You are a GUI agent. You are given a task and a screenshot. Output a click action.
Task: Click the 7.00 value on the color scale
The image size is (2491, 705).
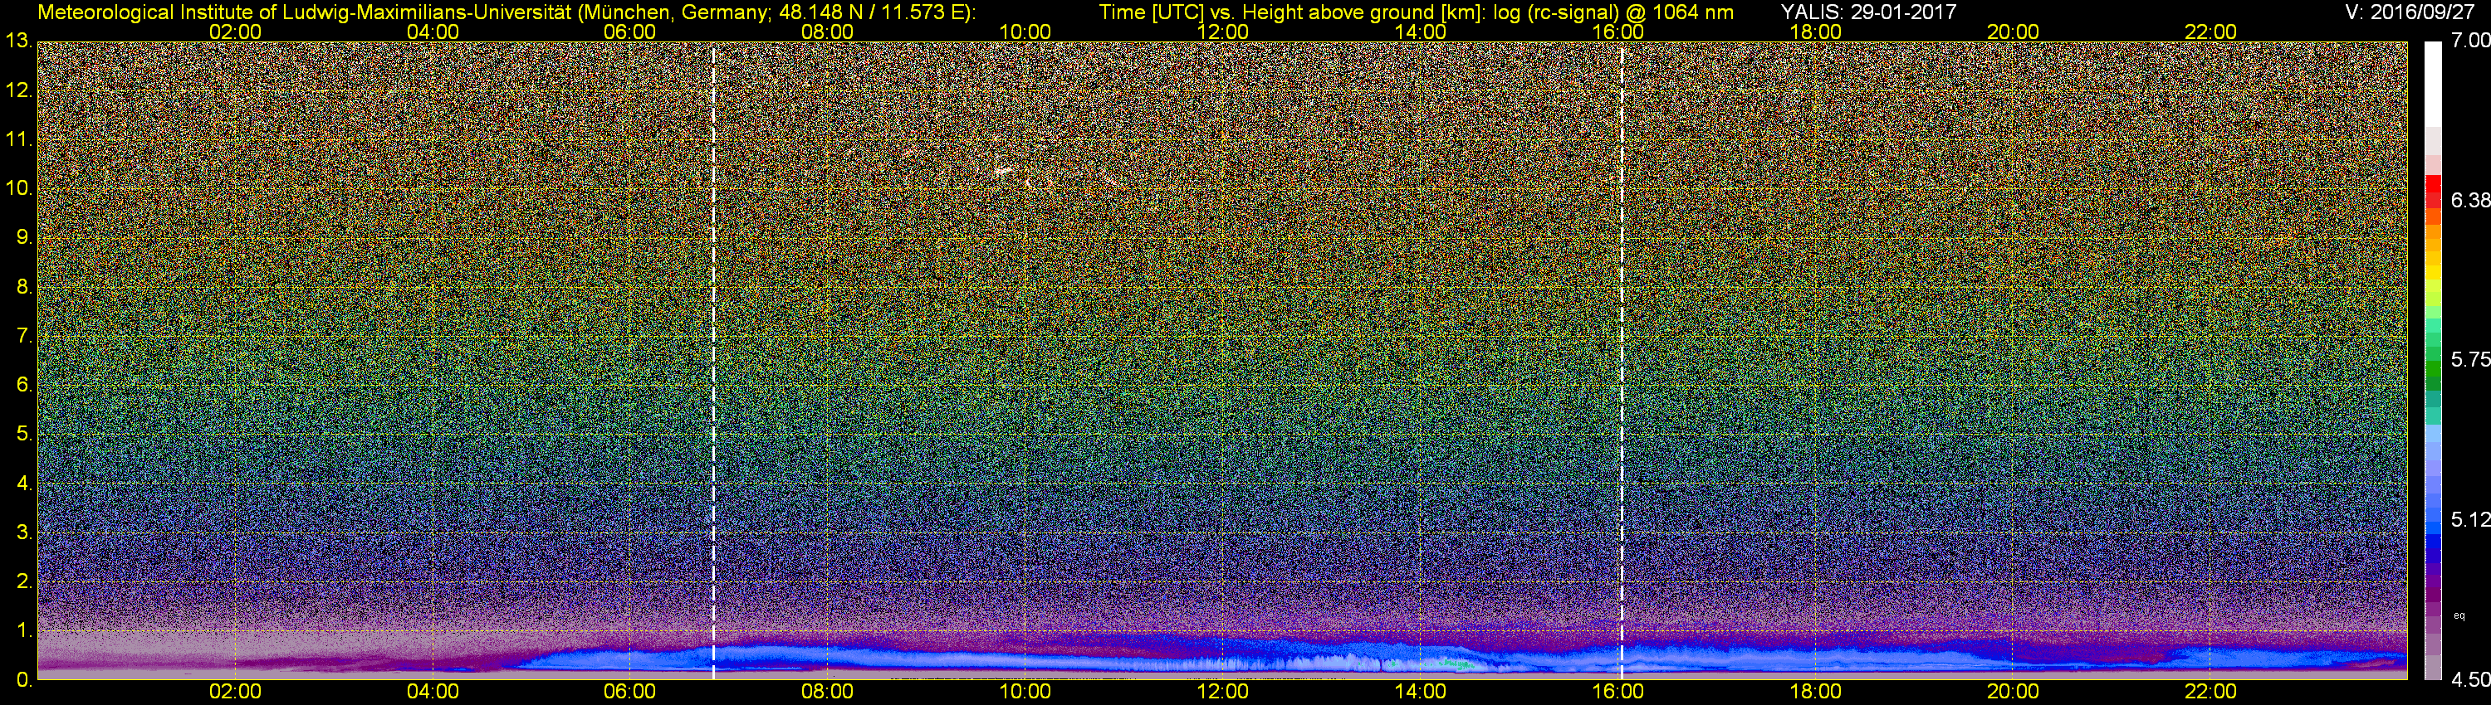pos(2471,41)
